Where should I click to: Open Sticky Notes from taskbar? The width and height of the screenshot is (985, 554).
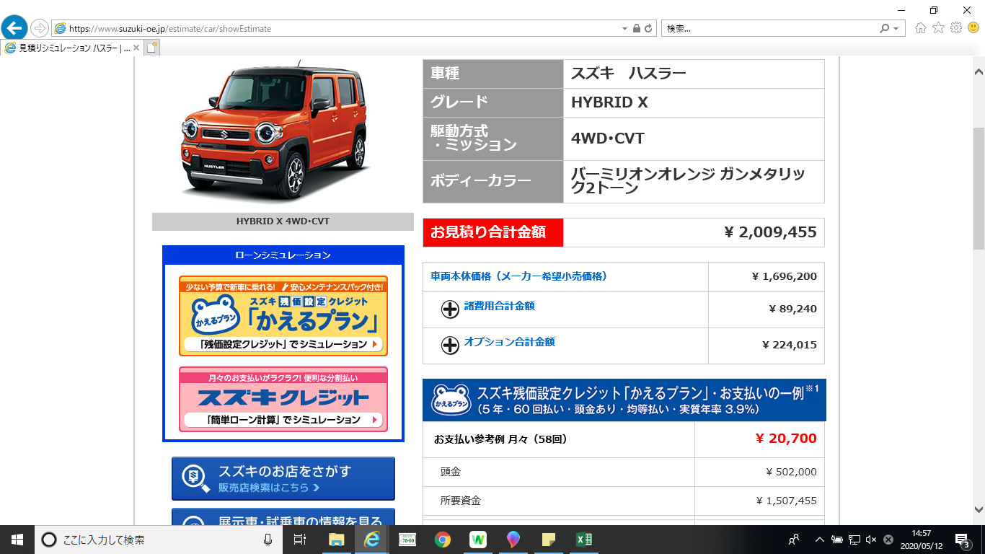pyautogui.click(x=549, y=539)
